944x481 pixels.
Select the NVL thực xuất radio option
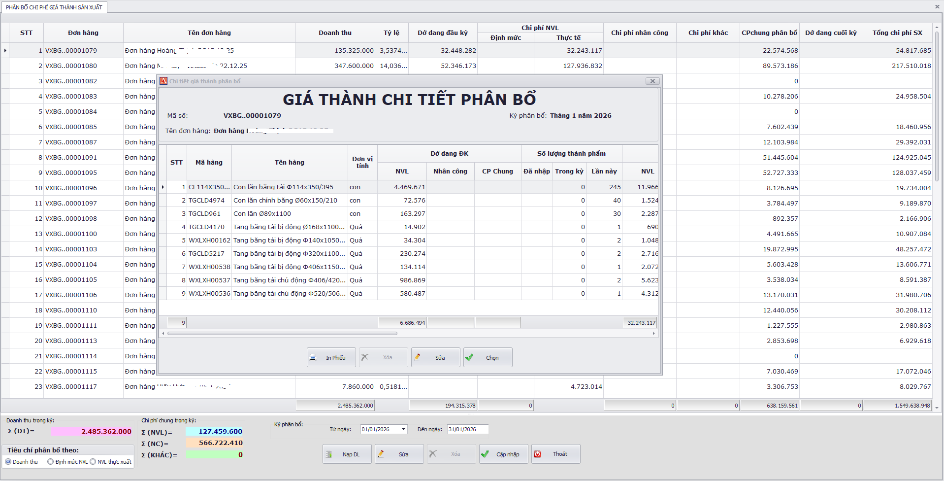pyautogui.click(x=111, y=462)
